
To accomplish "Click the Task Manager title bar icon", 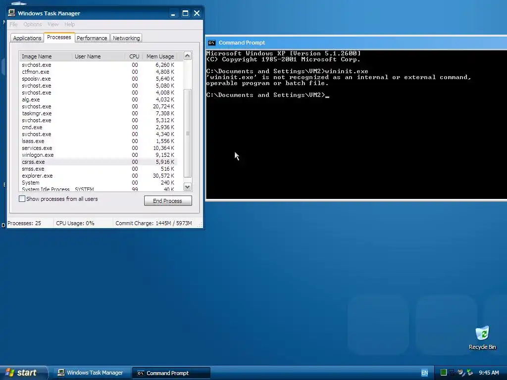I will click(12, 13).
